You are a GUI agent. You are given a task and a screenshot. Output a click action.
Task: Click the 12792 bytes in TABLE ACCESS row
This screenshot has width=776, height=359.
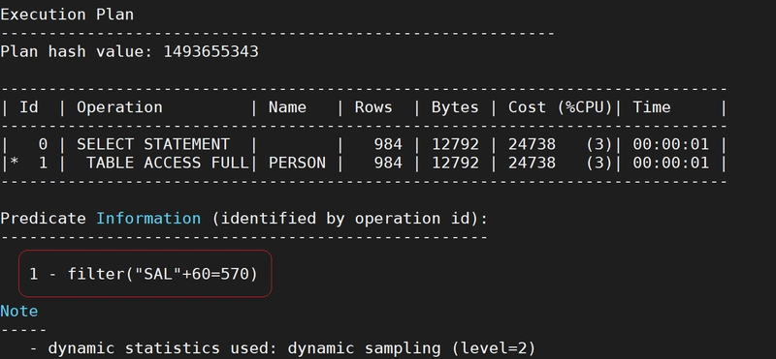coord(455,163)
